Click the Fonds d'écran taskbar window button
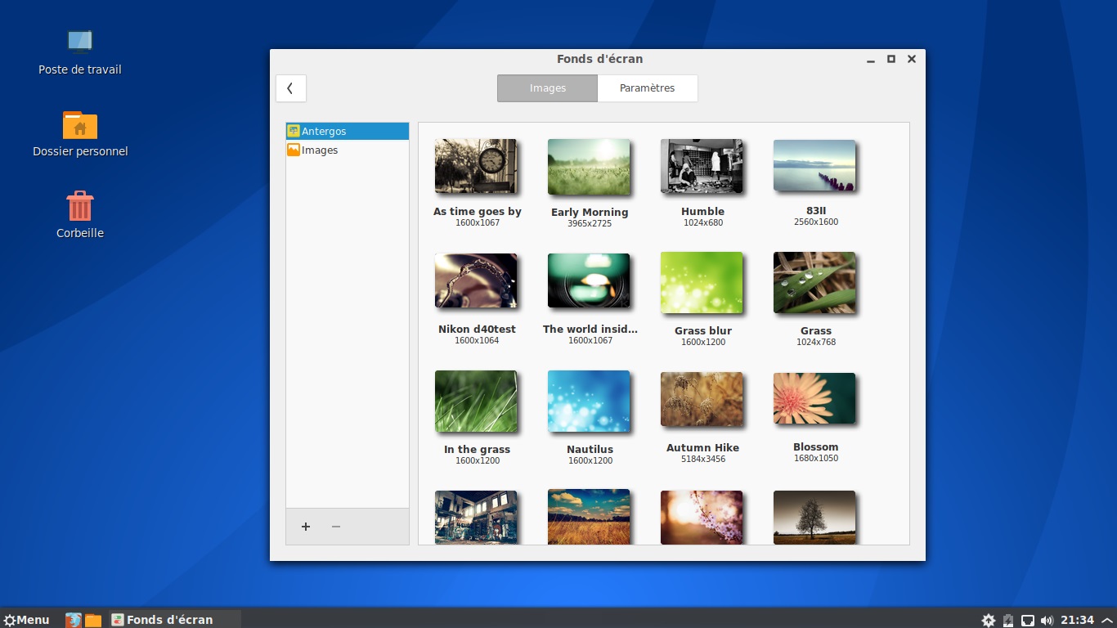This screenshot has height=628, width=1117. point(175,620)
